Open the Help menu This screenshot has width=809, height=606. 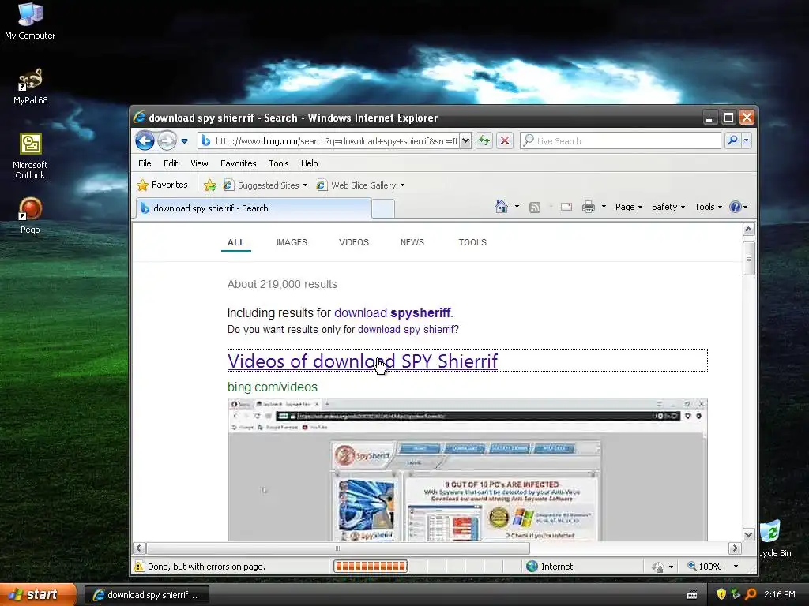[x=309, y=163]
